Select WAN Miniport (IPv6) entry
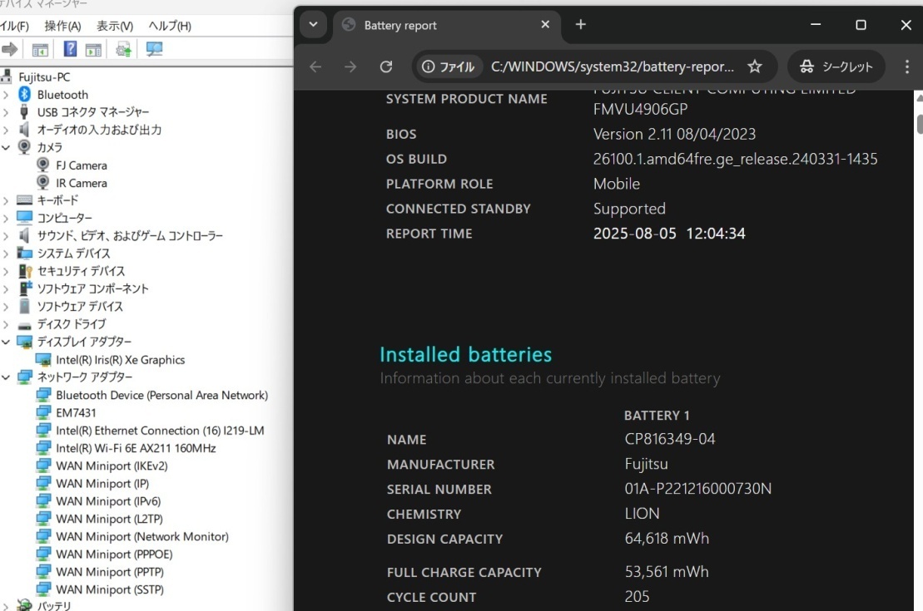This screenshot has height=611, width=923. (x=108, y=501)
